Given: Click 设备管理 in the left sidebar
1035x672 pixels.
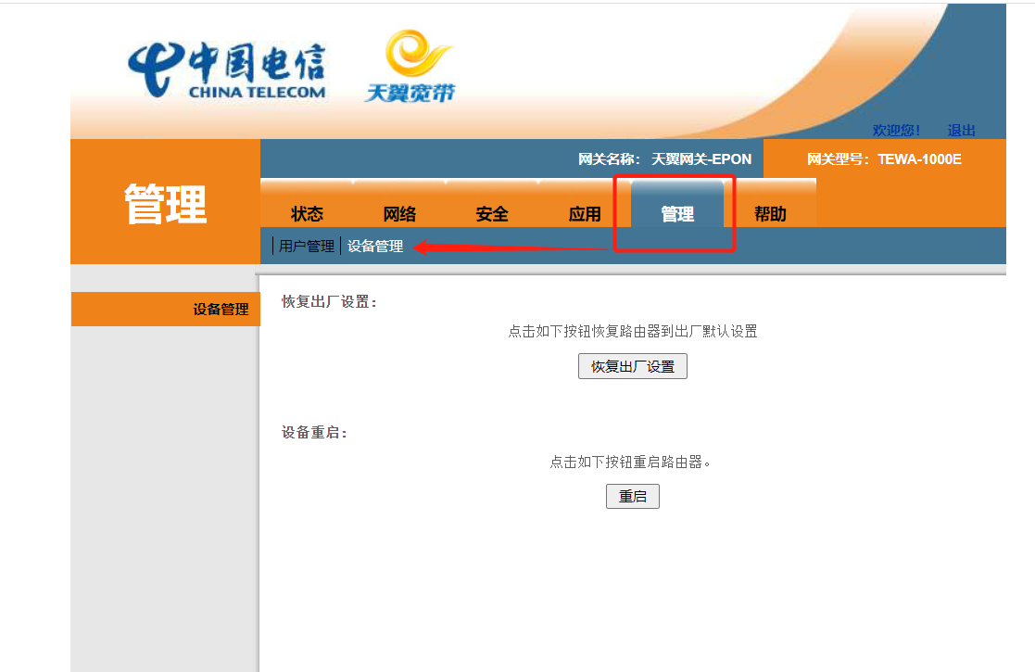Looking at the screenshot, I should (x=221, y=310).
